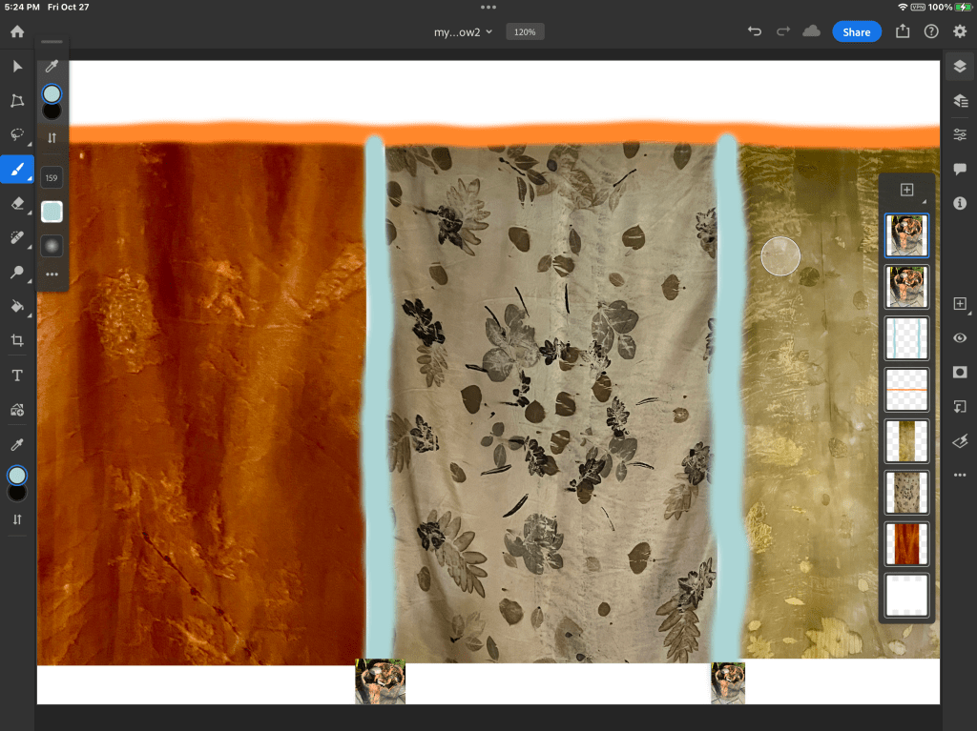Click the Home icon
Viewport: 977px width, 731px height.
(17, 31)
